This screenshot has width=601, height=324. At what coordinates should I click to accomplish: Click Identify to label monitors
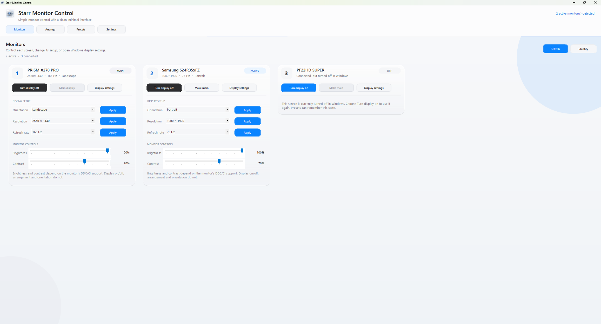583,49
